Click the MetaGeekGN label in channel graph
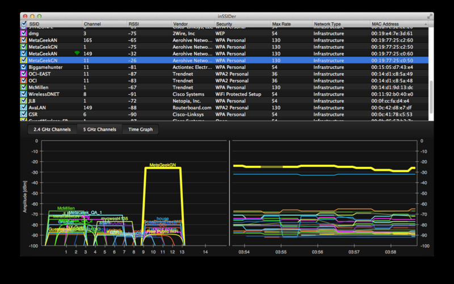This screenshot has height=284, width=454. pyautogui.click(x=162, y=165)
